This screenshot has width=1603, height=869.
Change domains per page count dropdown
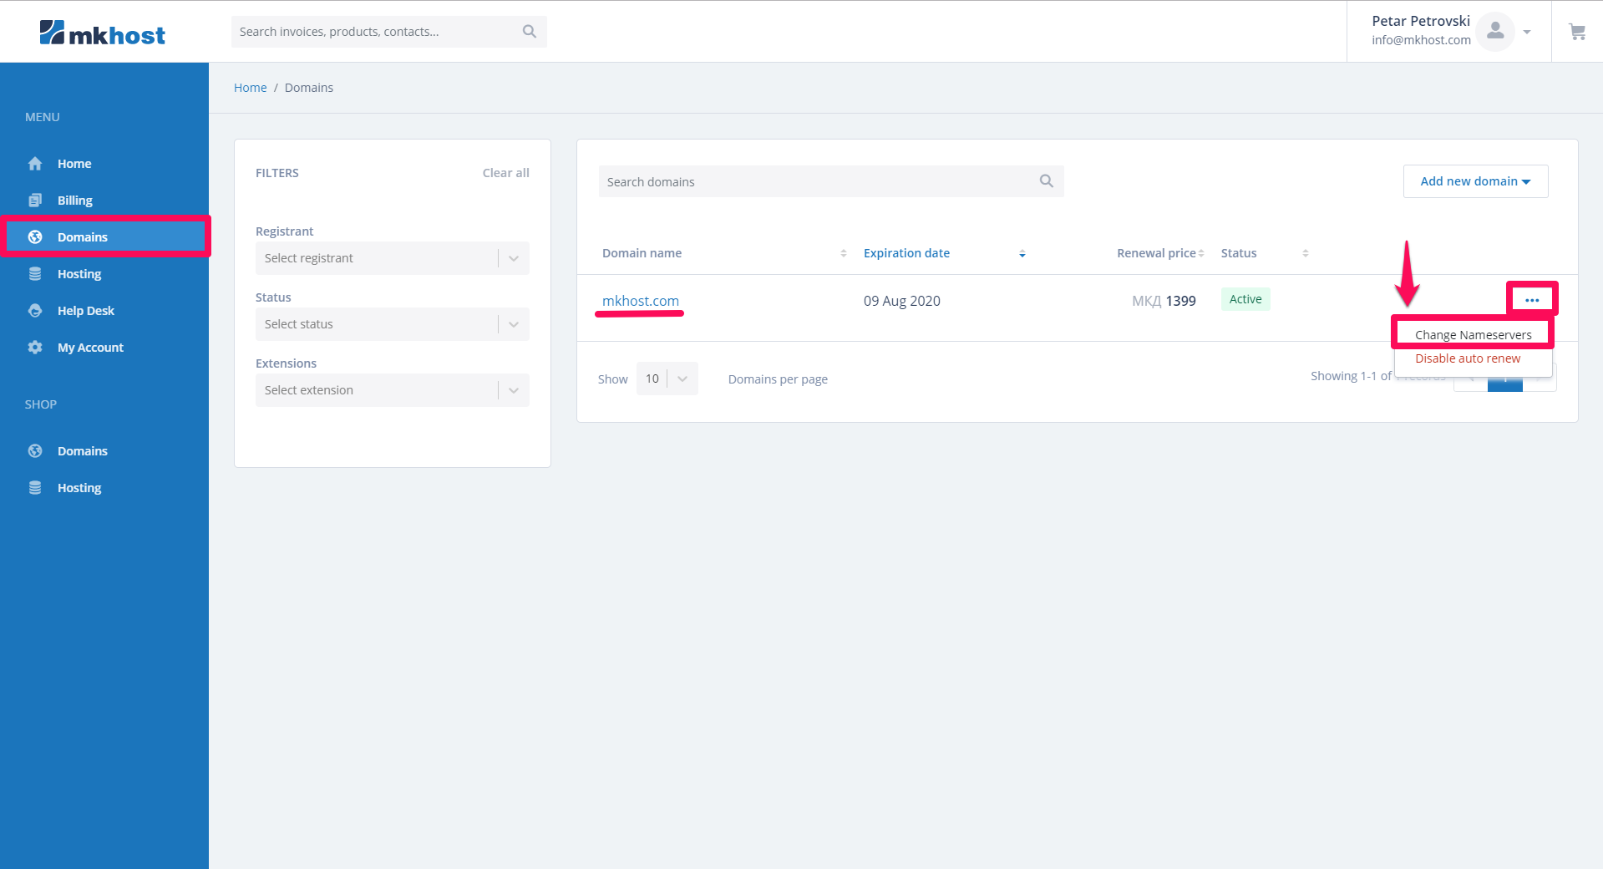[667, 379]
